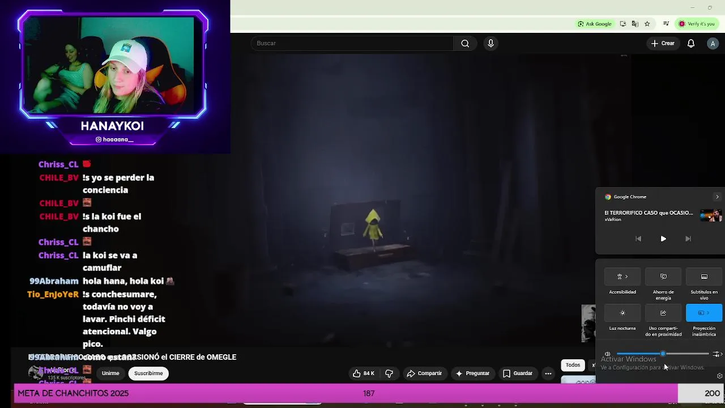Skip to next track in media panel
The height and width of the screenshot is (408, 725).
coord(688,239)
